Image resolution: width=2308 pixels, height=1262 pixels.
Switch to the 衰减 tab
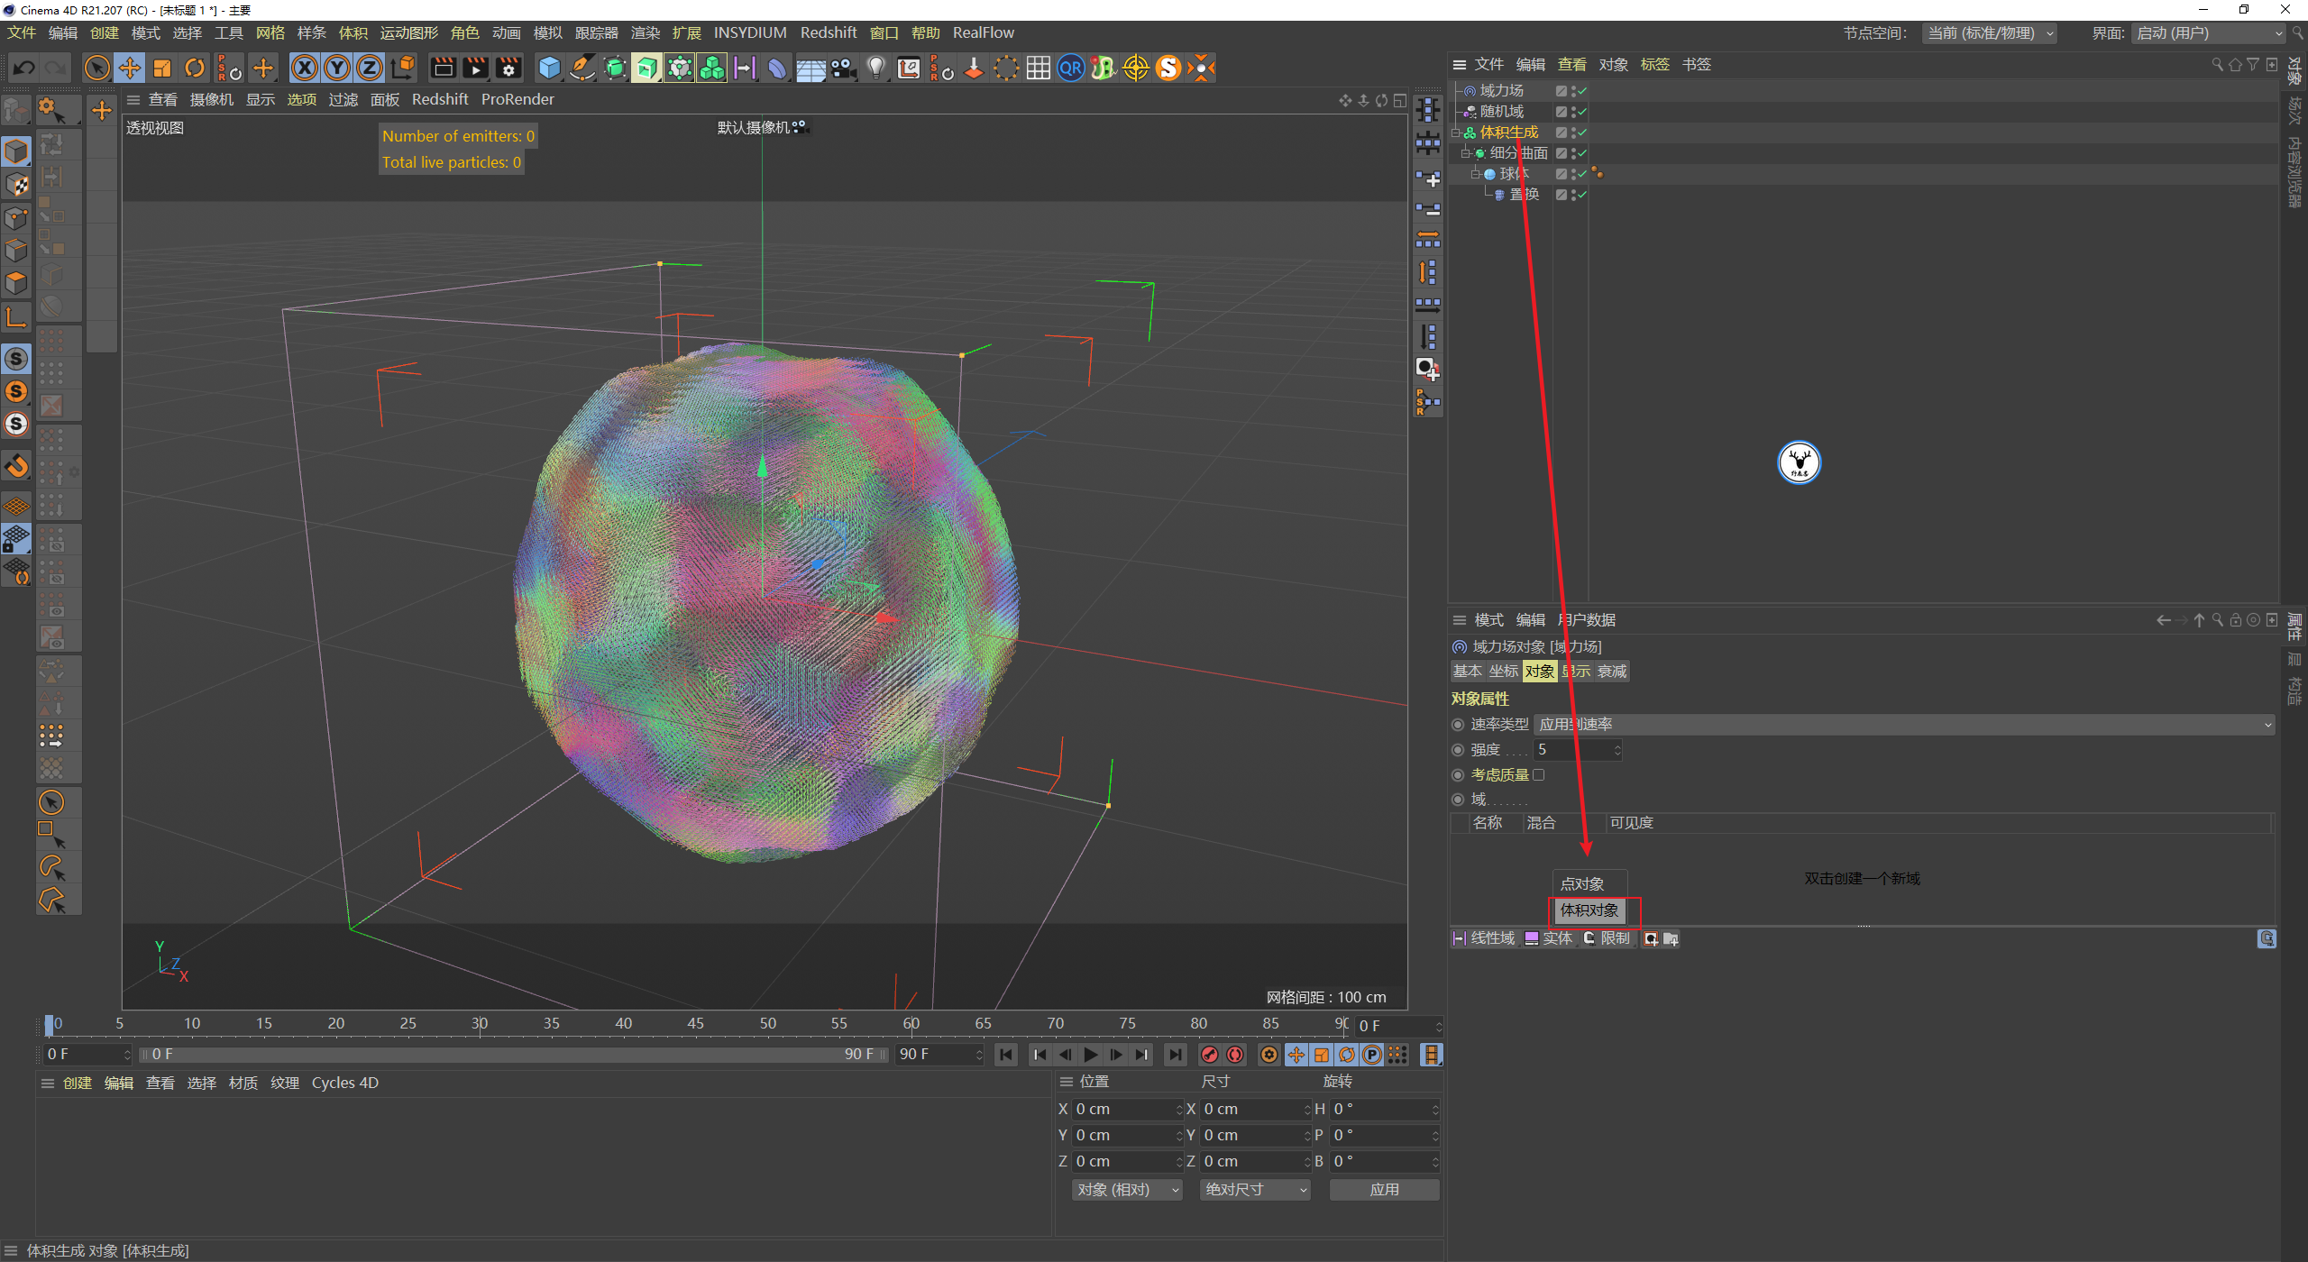[1612, 672]
